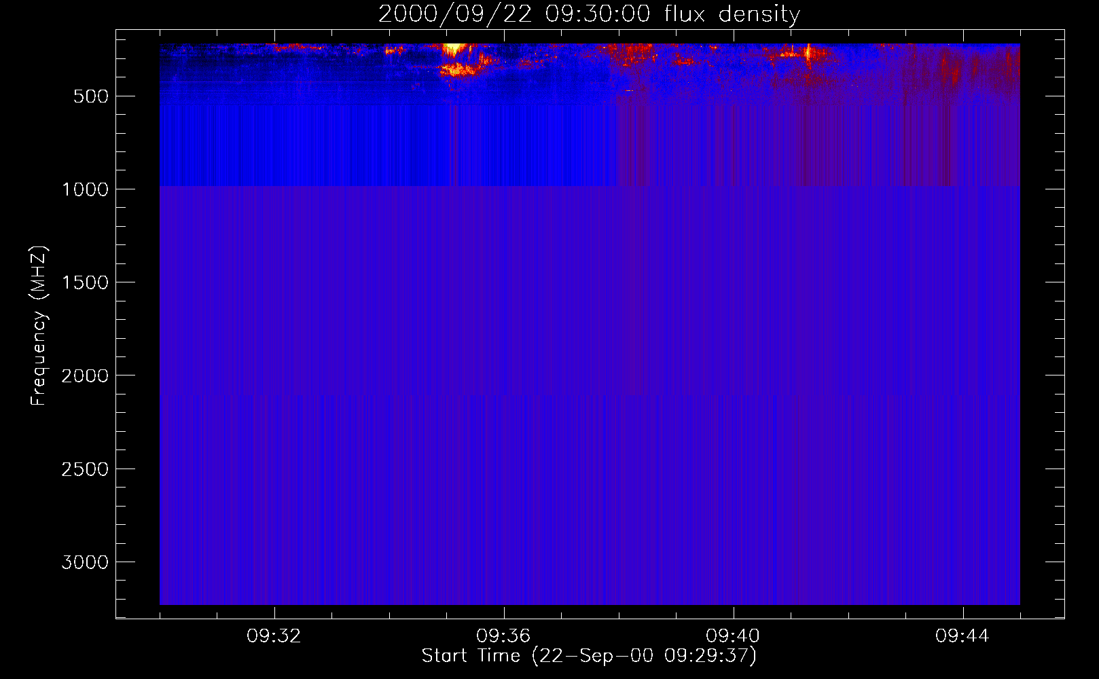This screenshot has height=679, width=1099.
Task: Click the 3000 frequency tick label
Action: click(85, 562)
